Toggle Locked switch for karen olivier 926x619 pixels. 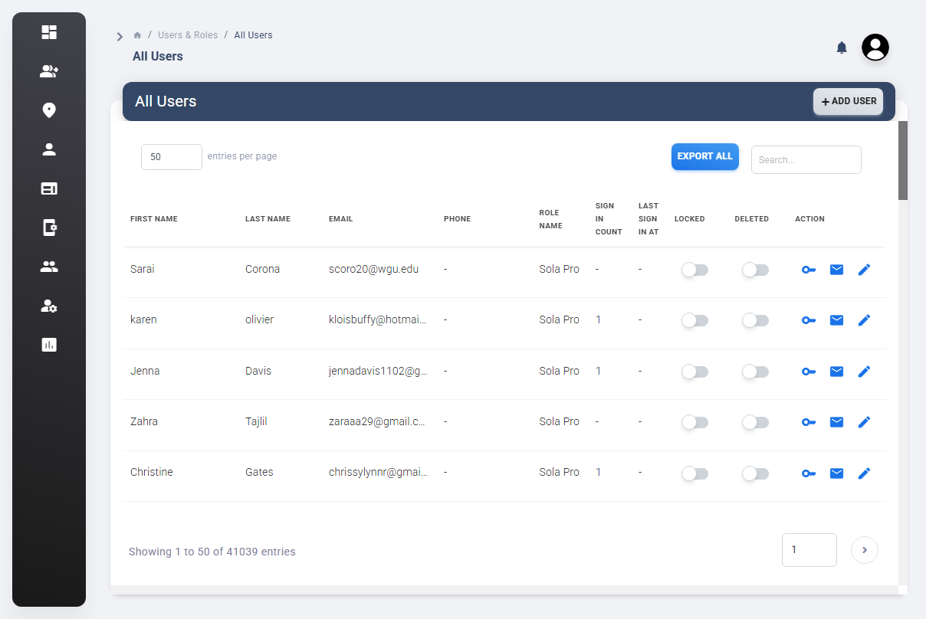pyautogui.click(x=694, y=320)
